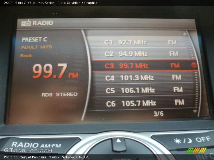The height and width of the screenshot is (160, 214).
Task: Click the FM label on preset C1
Action: coord(173,42)
